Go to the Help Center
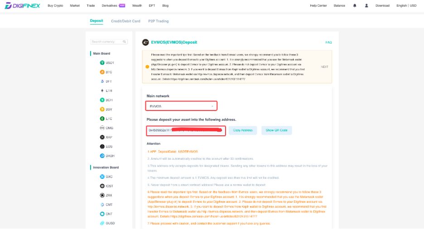 pos(318,5)
